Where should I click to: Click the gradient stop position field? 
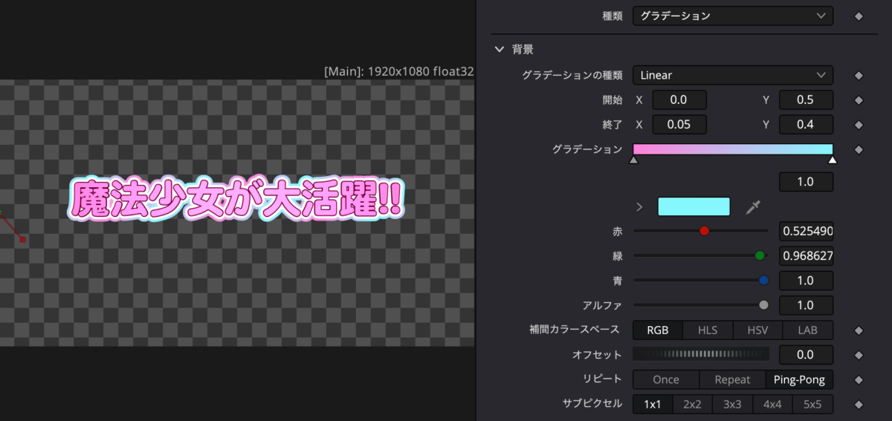click(x=806, y=182)
